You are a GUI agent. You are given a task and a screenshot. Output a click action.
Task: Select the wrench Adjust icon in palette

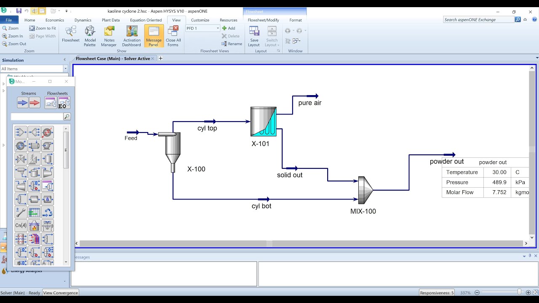click(21, 213)
